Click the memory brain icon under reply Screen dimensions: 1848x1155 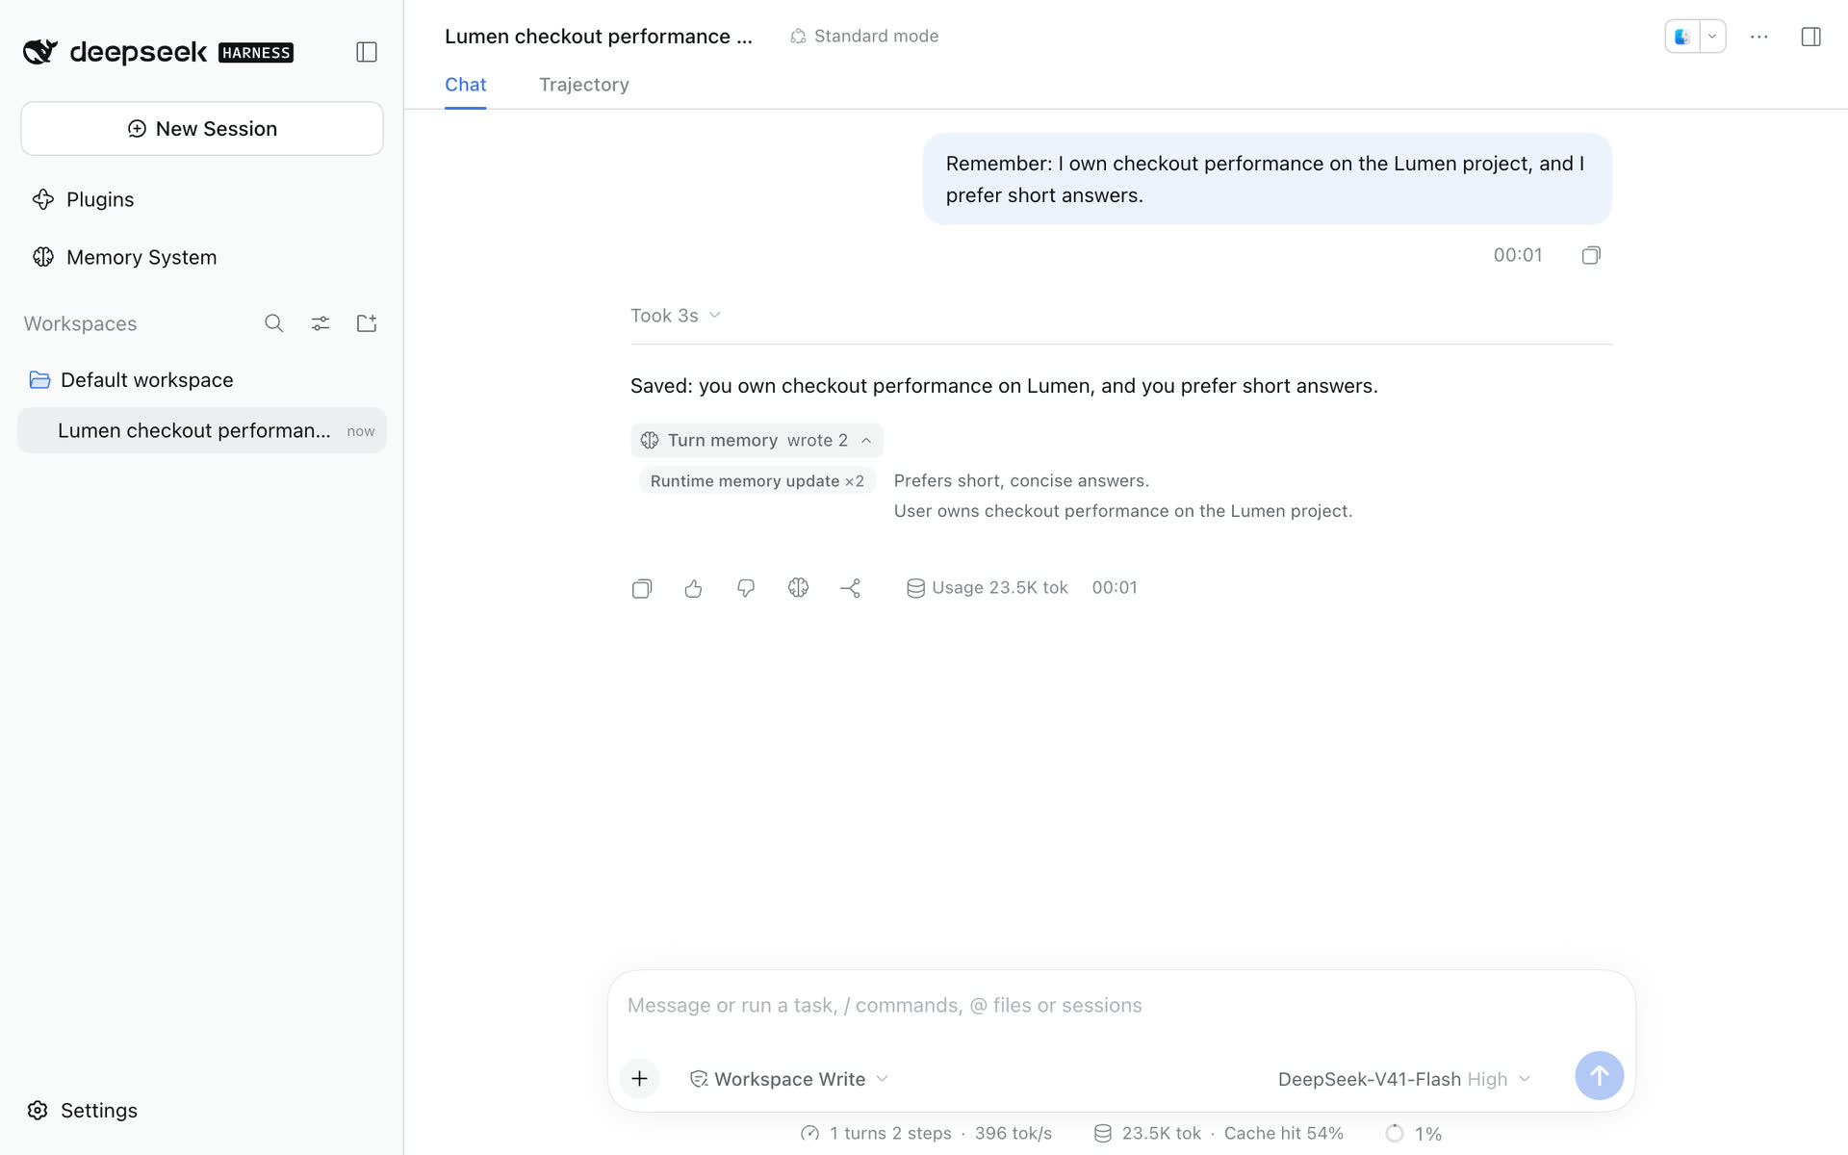click(x=798, y=588)
